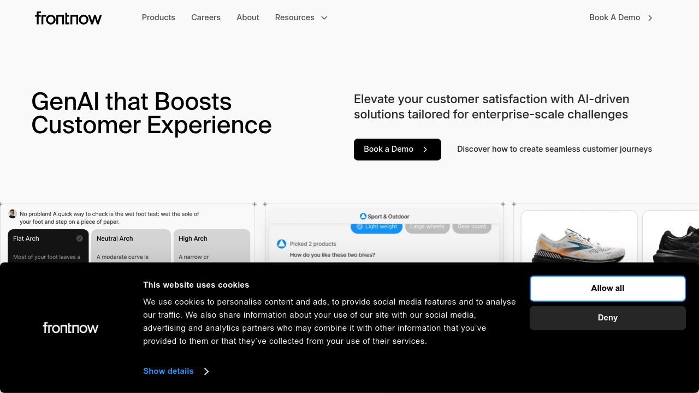The image size is (699, 393).
Task: Toggle the Light weight filter chip
Action: point(376,227)
